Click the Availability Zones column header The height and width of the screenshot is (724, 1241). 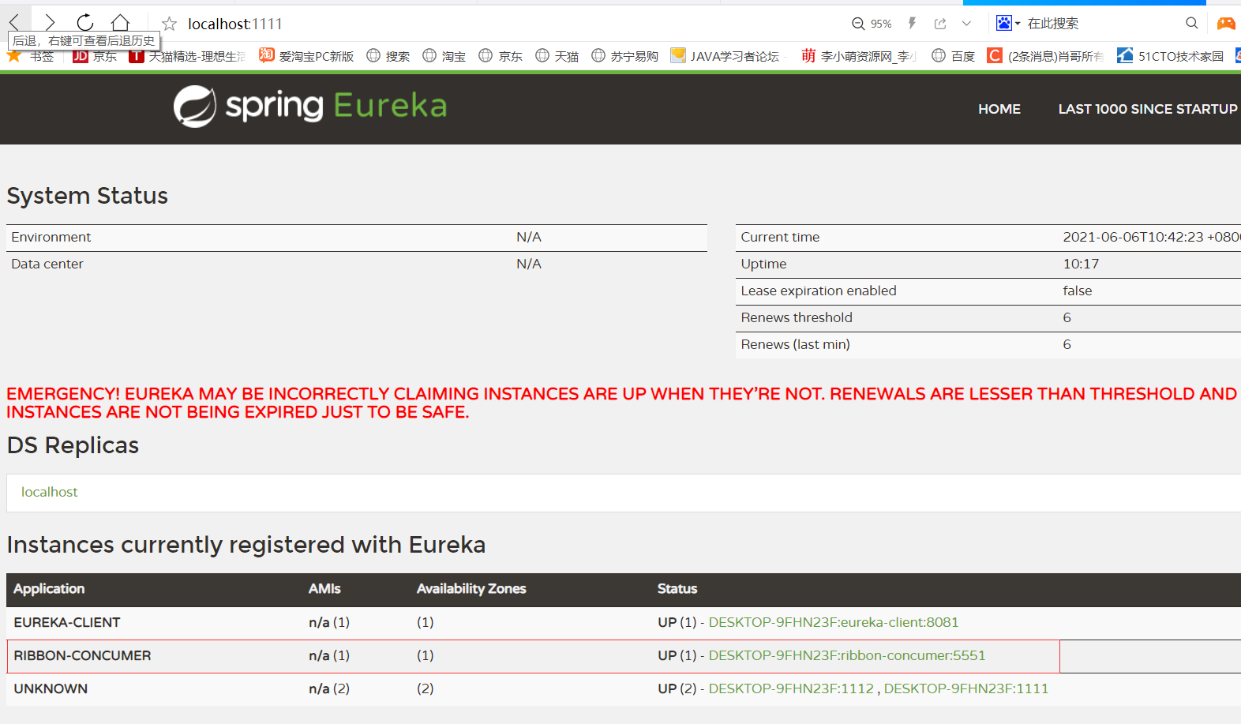[x=471, y=588]
